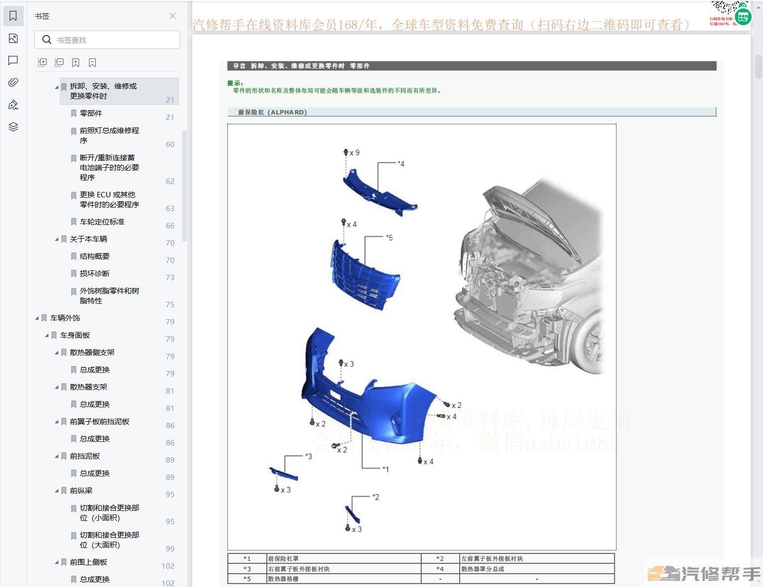Click the delete bookmark icon
This screenshot has width=763, height=587.
(92, 62)
